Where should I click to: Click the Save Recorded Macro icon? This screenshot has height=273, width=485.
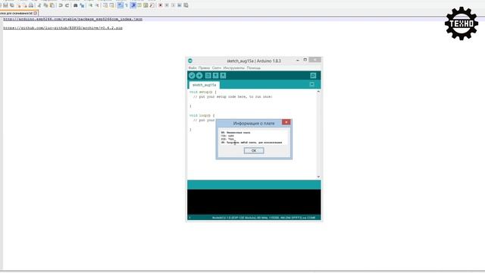tap(186, 5)
